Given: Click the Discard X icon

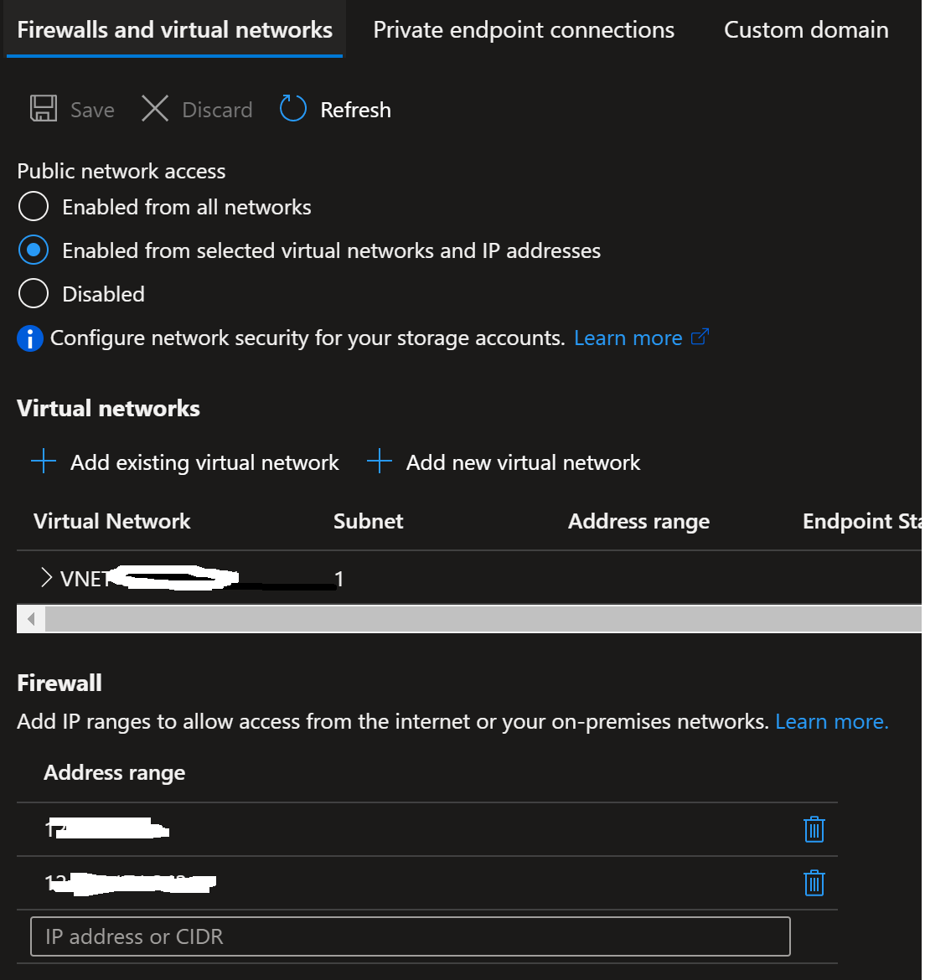Looking at the screenshot, I should click(x=154, y=109).
